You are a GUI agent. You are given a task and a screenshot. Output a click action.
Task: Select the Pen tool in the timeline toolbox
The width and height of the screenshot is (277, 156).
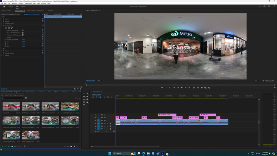(87, 99)
